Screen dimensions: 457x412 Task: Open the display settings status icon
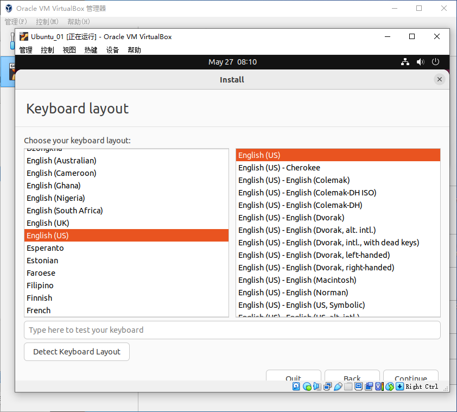click(x=358, y=386)
